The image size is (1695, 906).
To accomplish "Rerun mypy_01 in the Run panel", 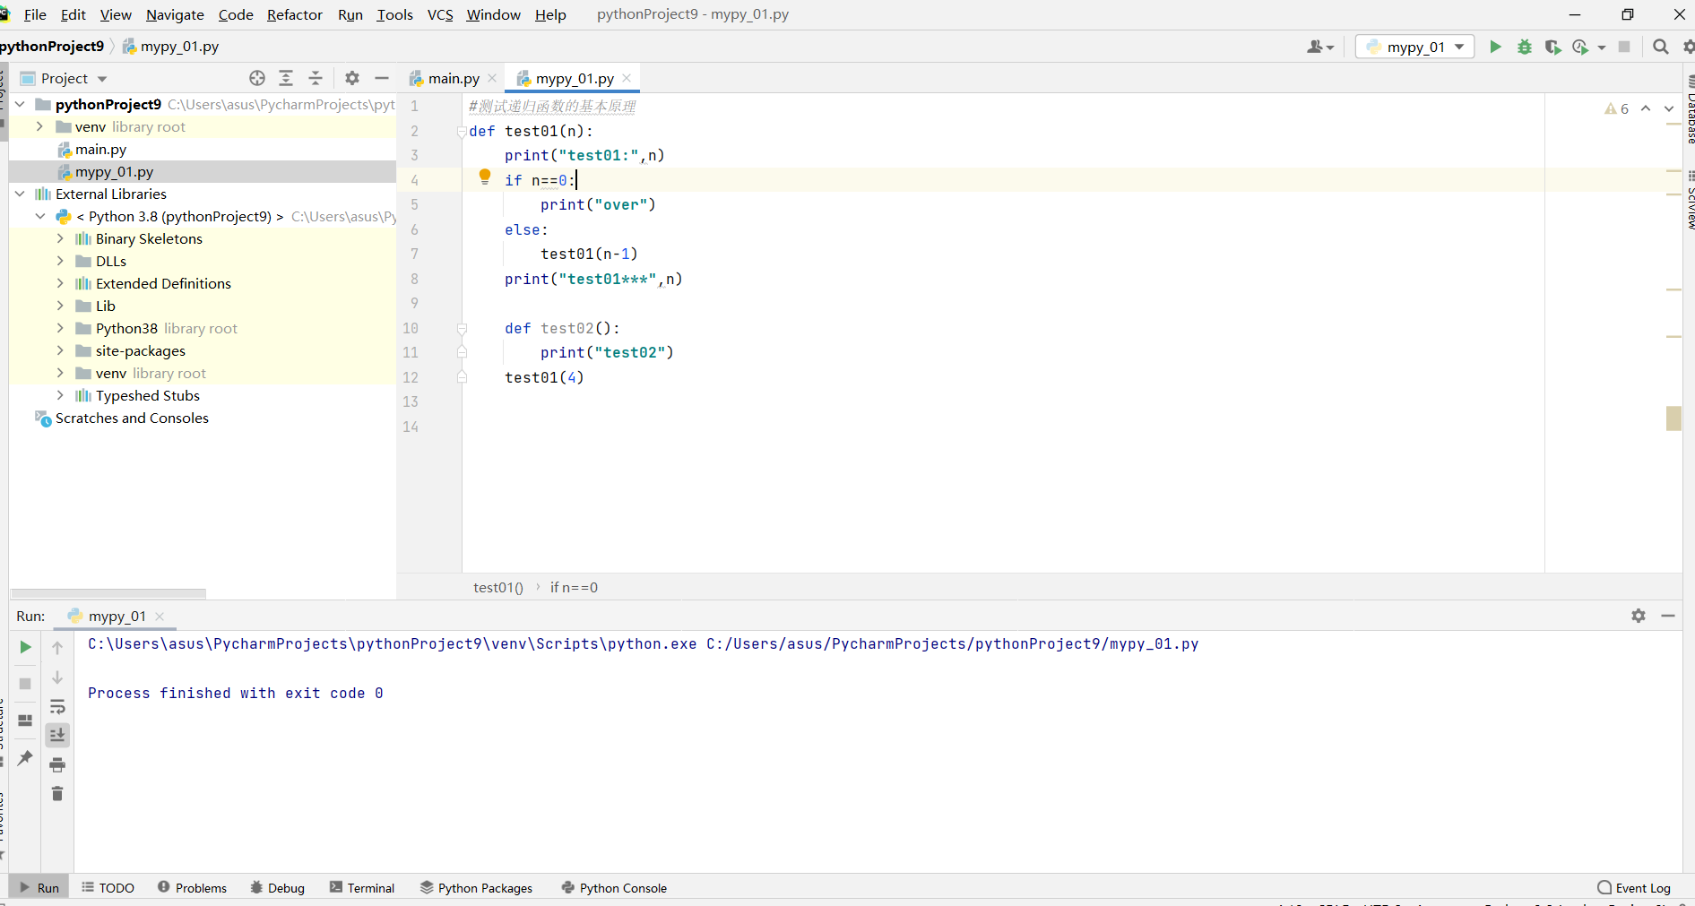I will click(25, 647).
